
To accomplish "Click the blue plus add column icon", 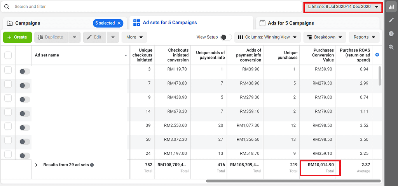I will (x=377, y=55).
